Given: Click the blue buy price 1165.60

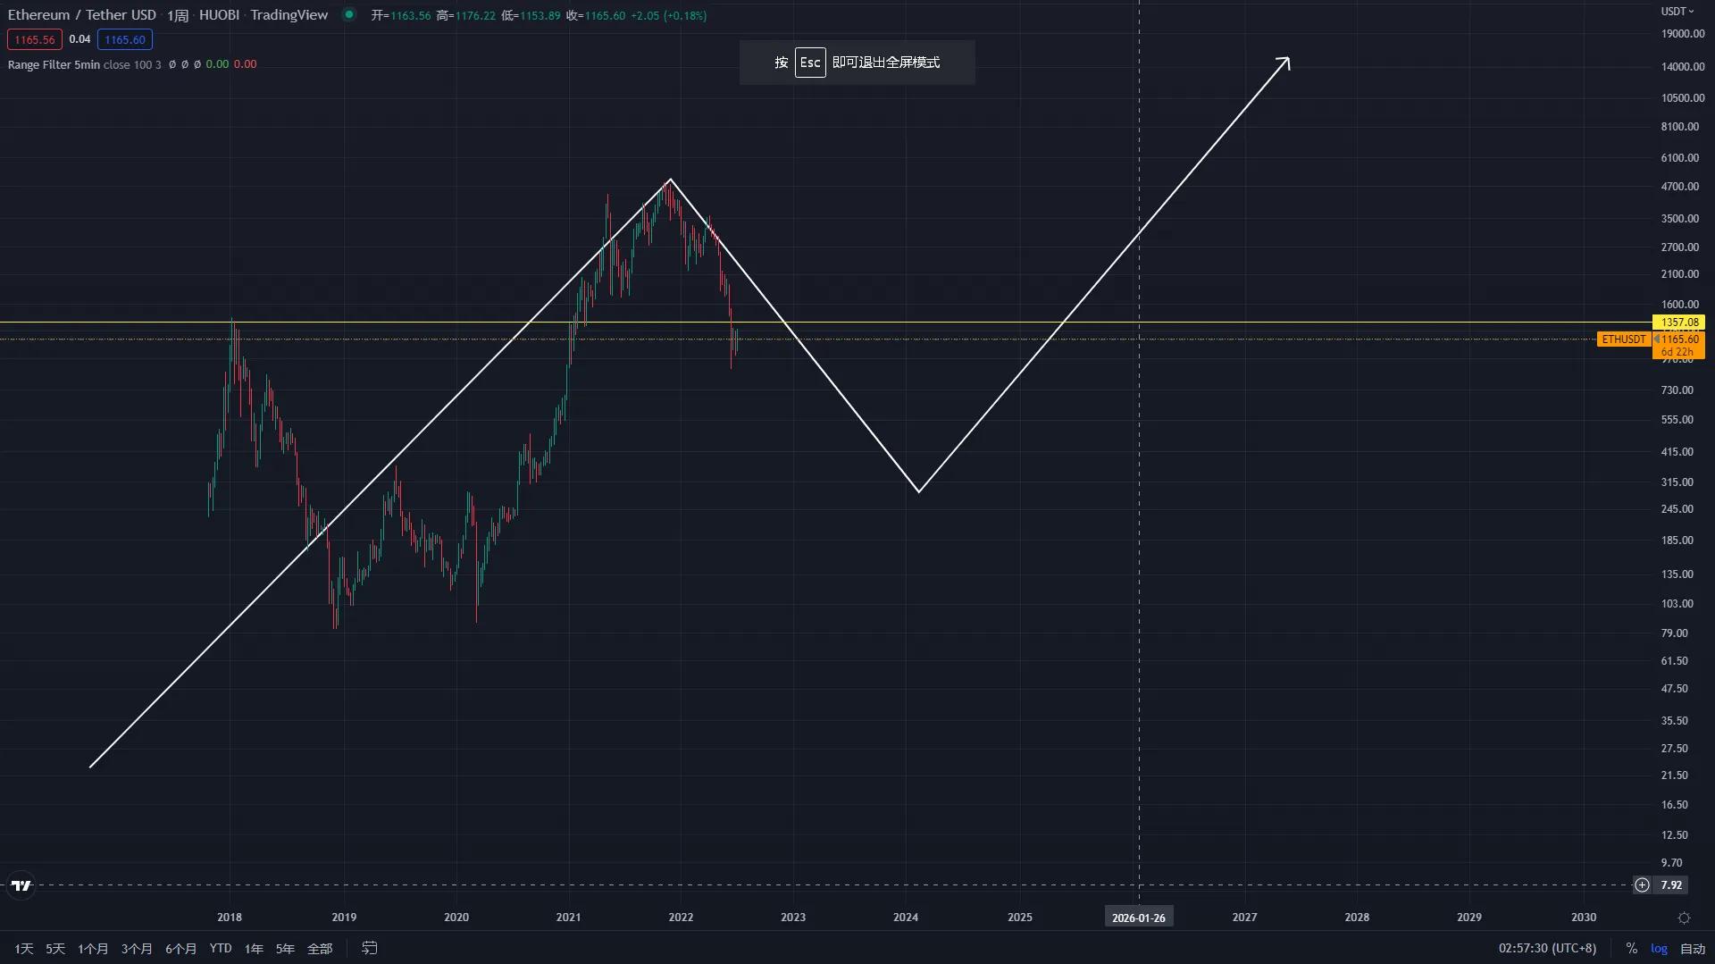Looking at the screenshot, I should pos(124,39).
